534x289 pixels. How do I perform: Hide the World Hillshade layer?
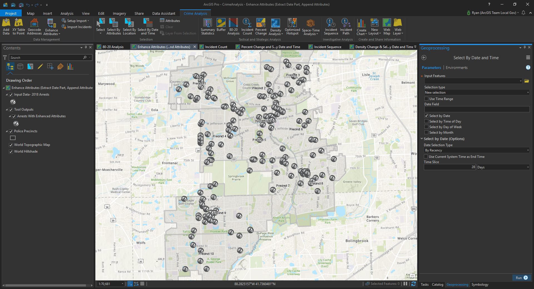(11, 151)
